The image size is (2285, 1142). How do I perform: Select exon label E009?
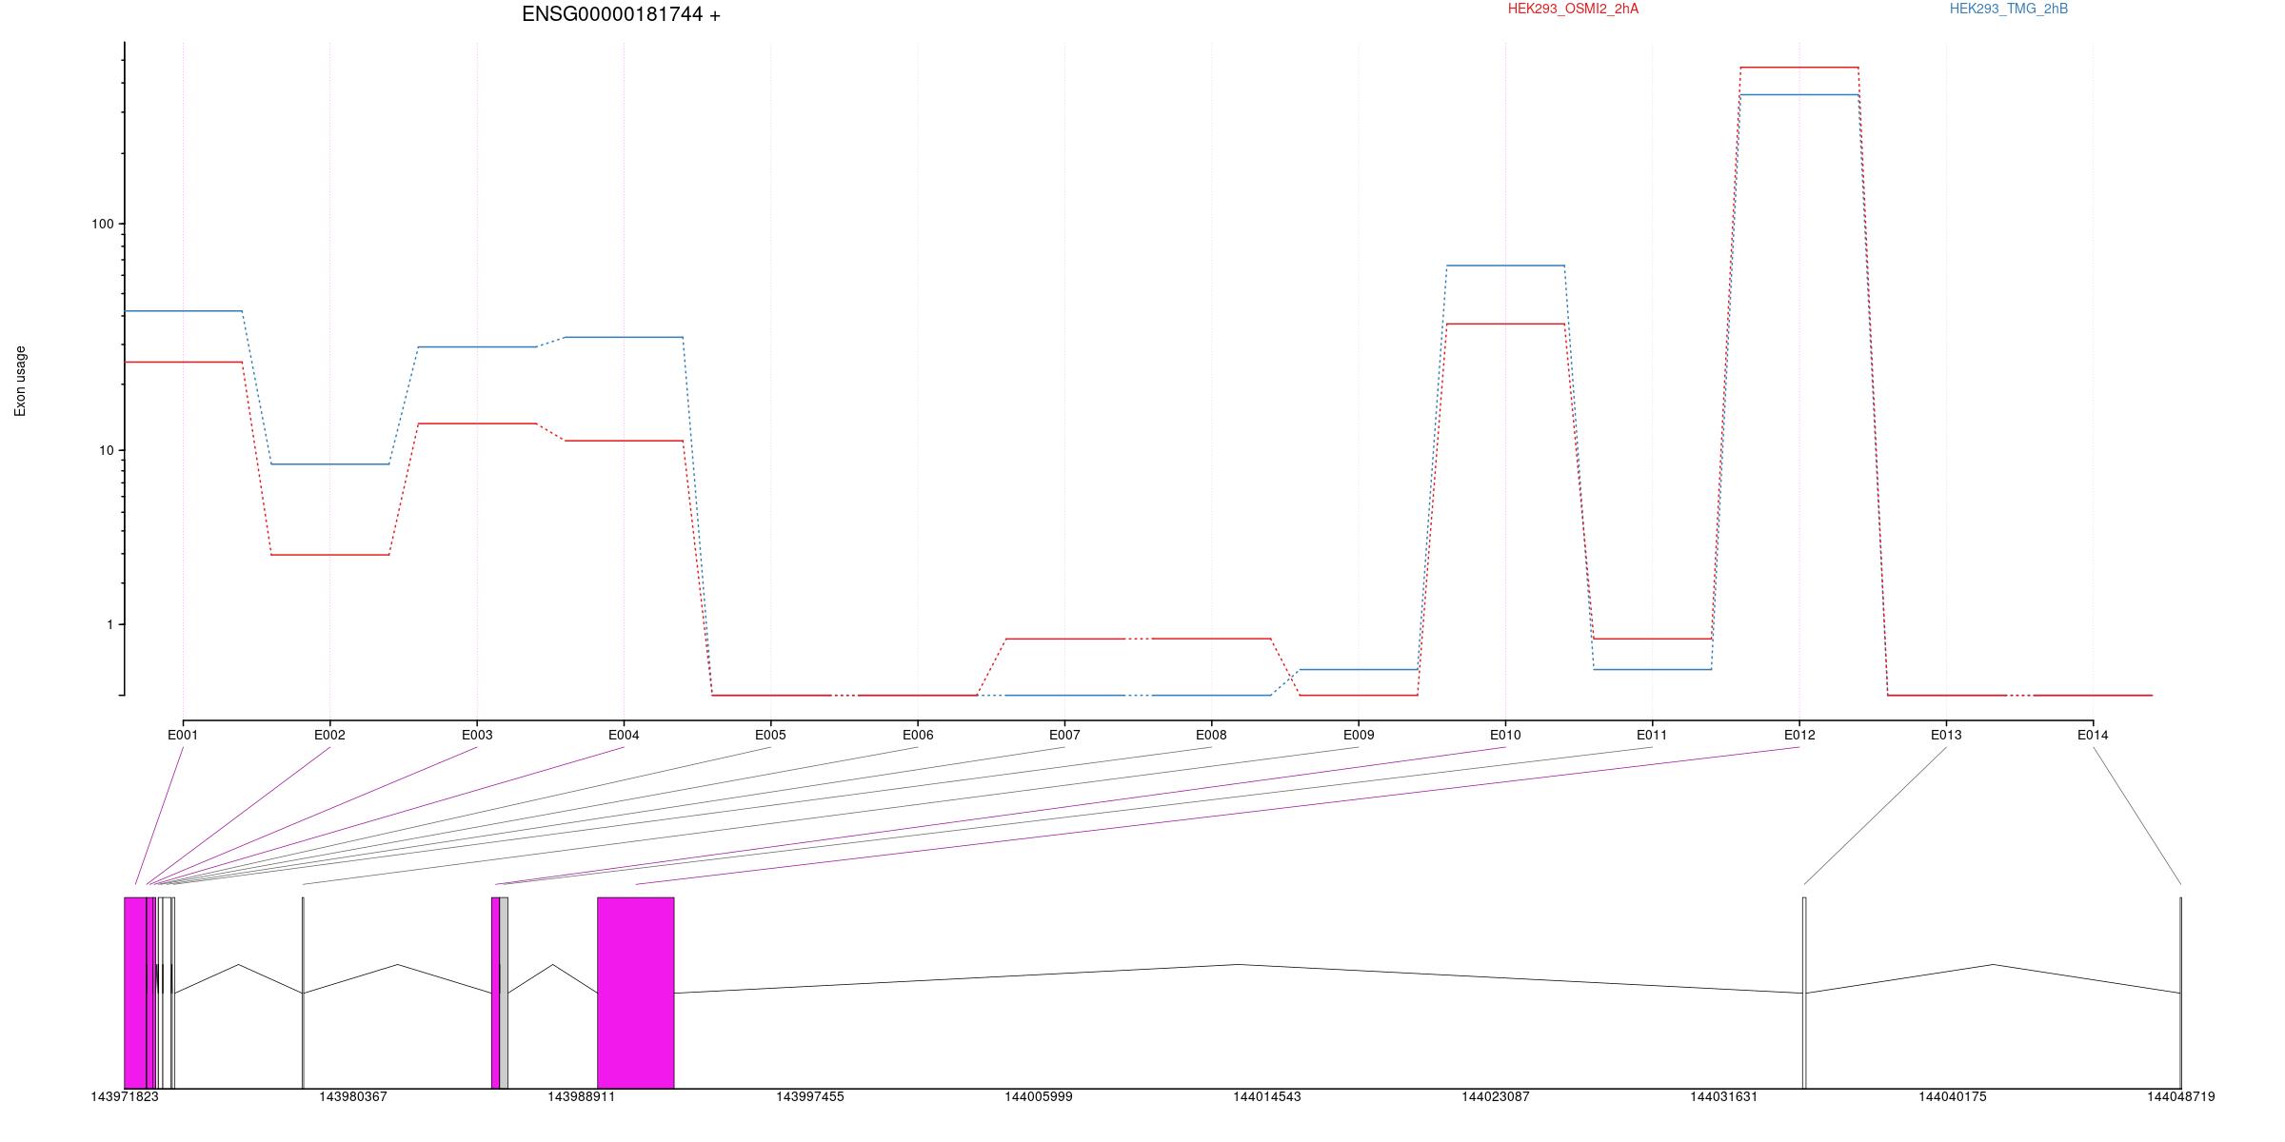[x=1359, y=735]
